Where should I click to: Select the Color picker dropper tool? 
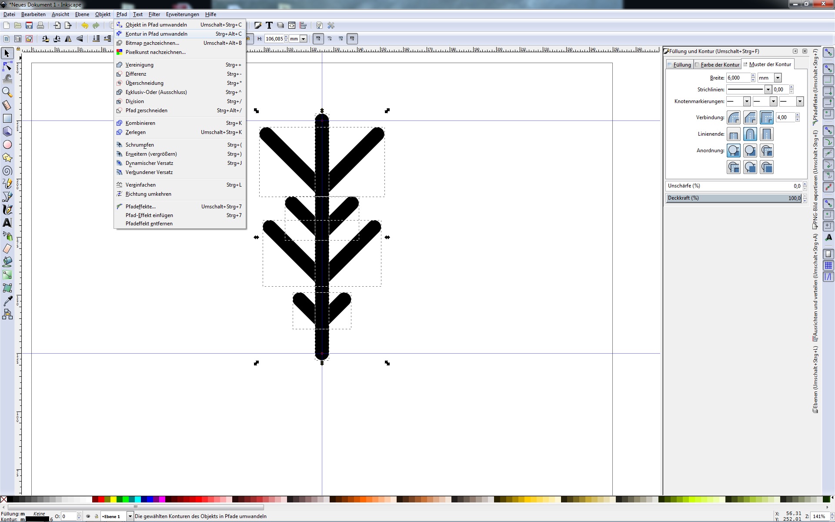[x=7, y=301]
